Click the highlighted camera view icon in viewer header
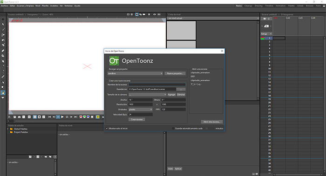 [137, 14]
